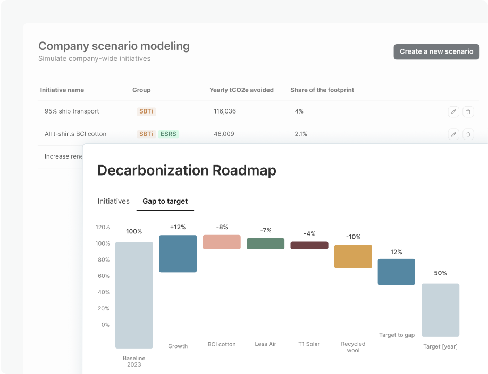The width and height of the screenshot is (488, 374).
Task: Click the orange Recycled wool bar
Action: [353, 256]
